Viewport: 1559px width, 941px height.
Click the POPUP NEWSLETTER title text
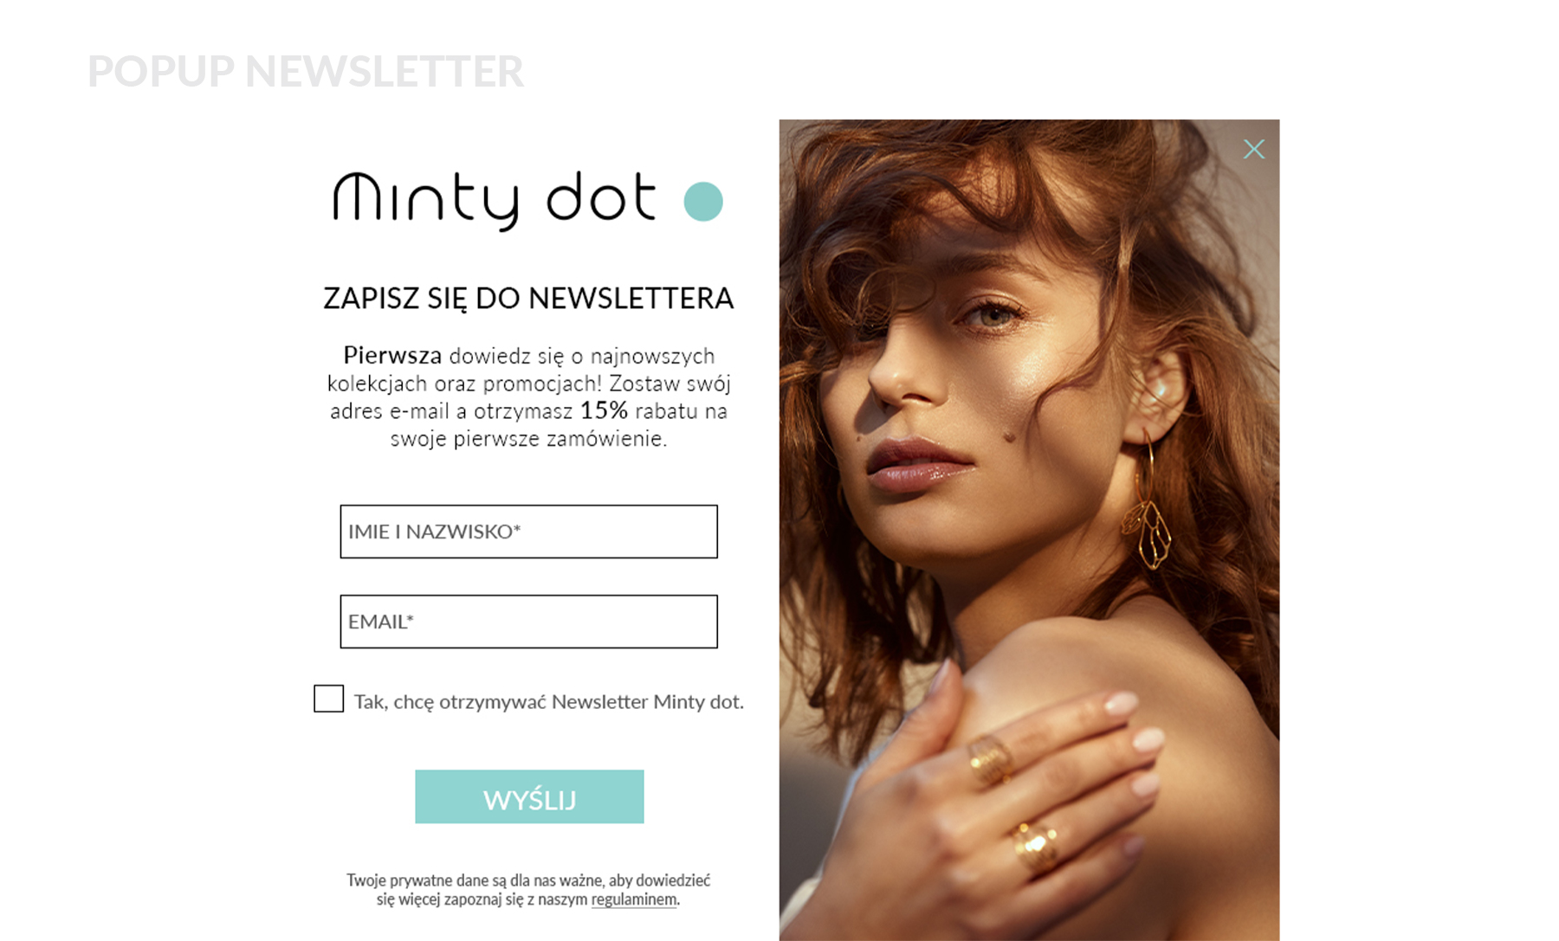pos(306,71)
